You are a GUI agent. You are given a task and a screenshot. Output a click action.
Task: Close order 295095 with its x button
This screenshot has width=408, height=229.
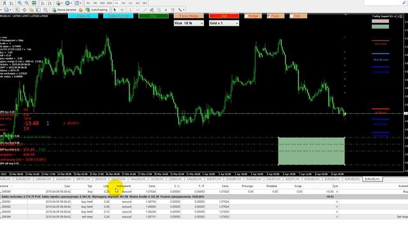pos(337,191)
